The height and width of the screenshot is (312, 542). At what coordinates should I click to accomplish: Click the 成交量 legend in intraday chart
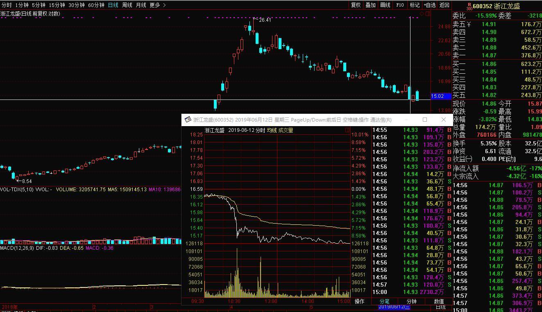tap(286, 130)
